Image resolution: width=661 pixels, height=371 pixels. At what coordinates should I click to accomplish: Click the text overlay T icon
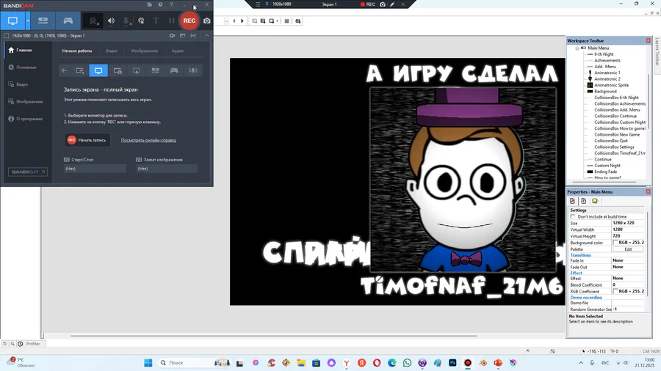pyautogui.click(x=156, y=21)
